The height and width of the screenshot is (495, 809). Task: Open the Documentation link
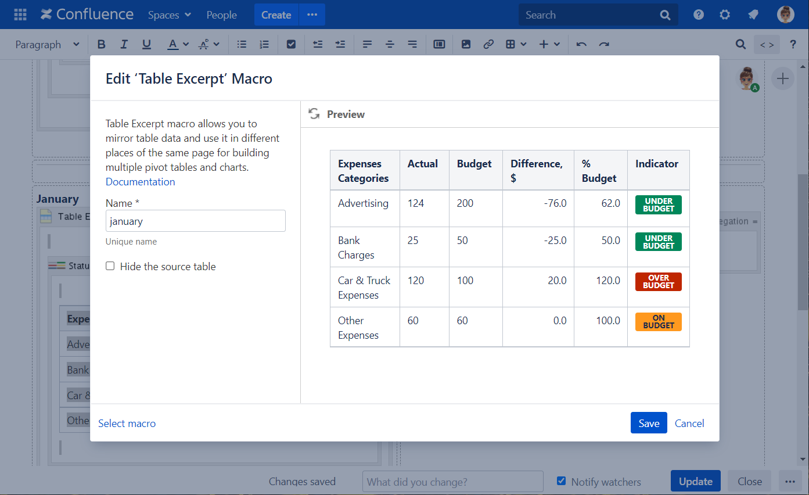pyautogui.click(x=140, y=182)
